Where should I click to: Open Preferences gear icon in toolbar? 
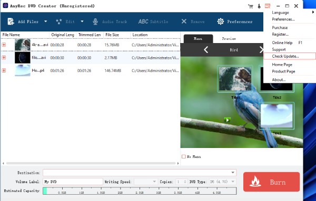(221, 22)
